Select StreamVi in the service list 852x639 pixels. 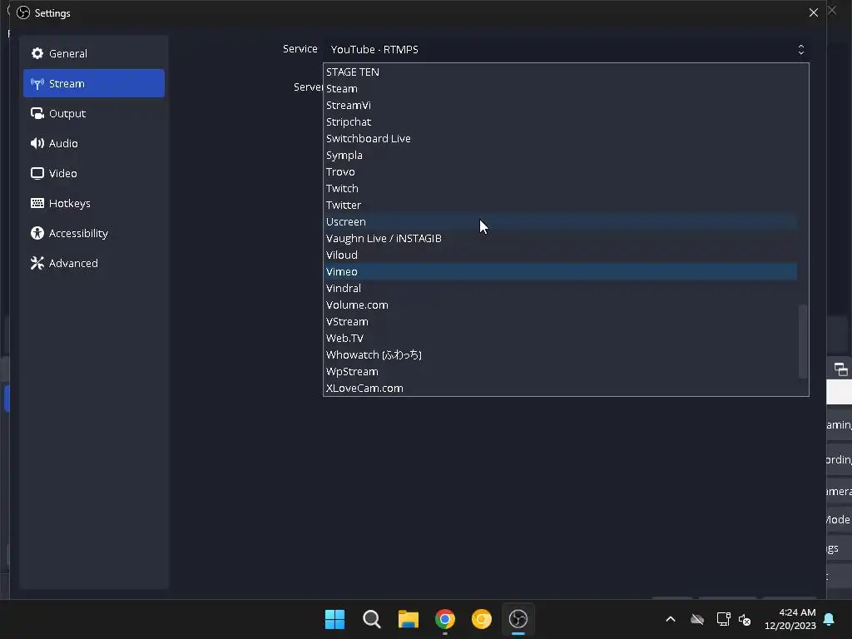pos(561,105)
